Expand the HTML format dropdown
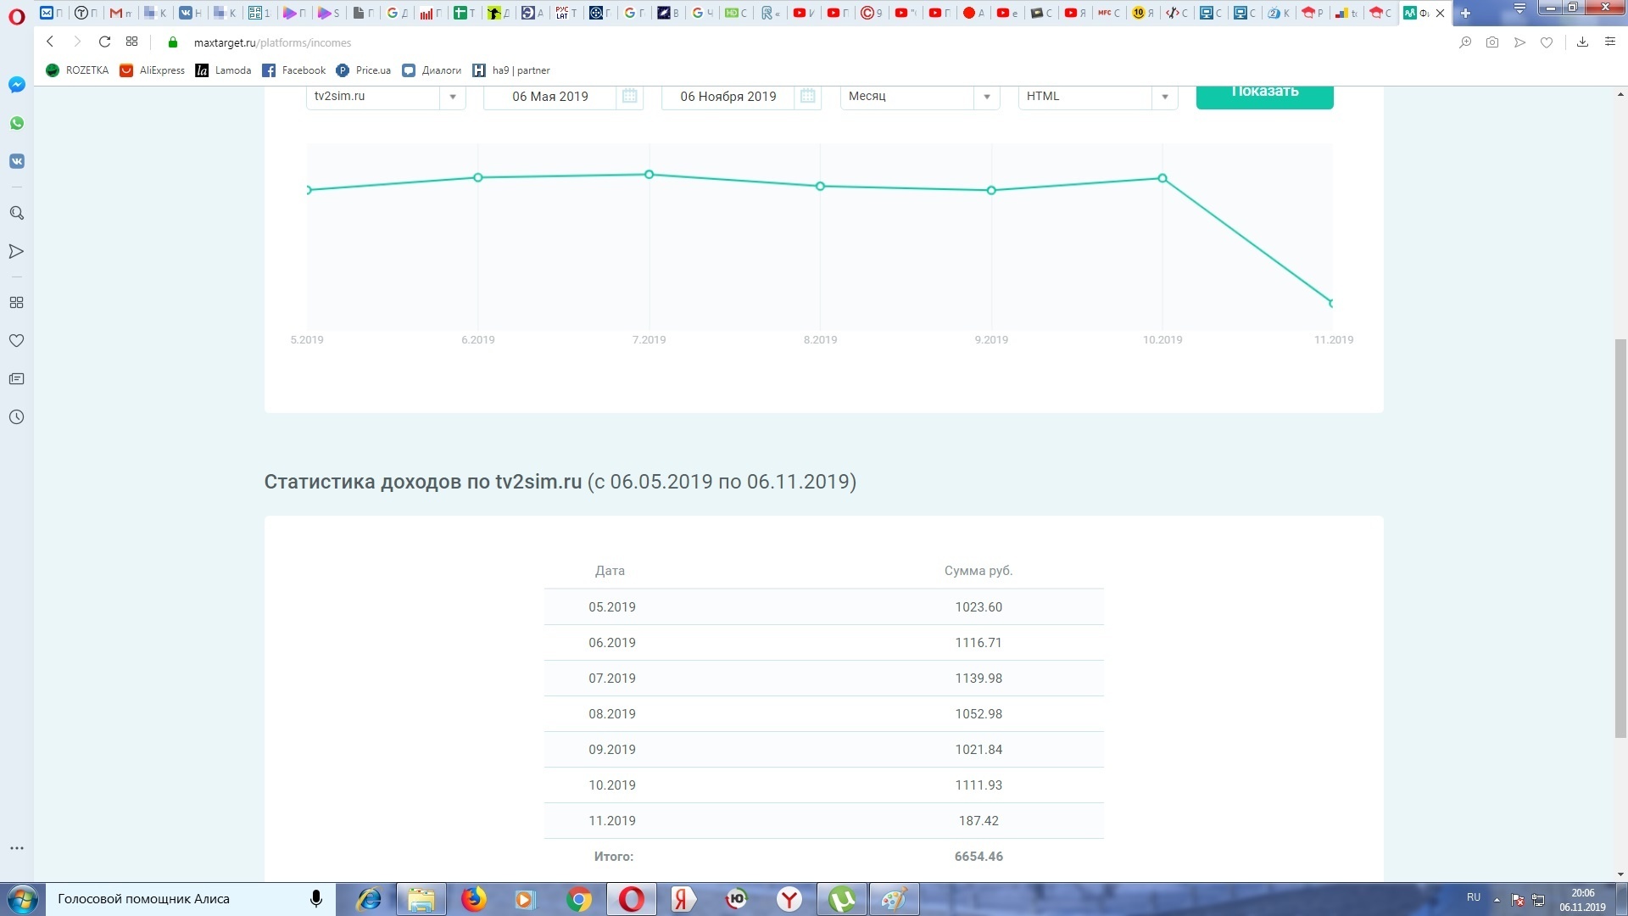1628x916 pixels. click(x=1165, y=97)
